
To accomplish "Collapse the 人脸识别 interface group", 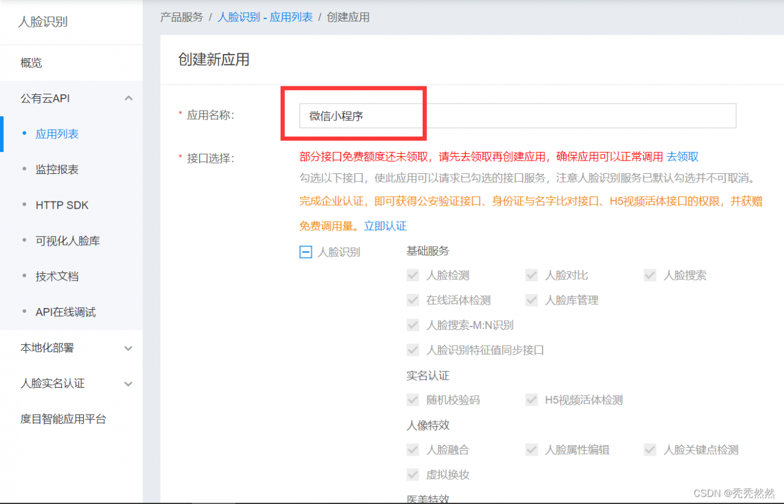I will coord(306,251).
